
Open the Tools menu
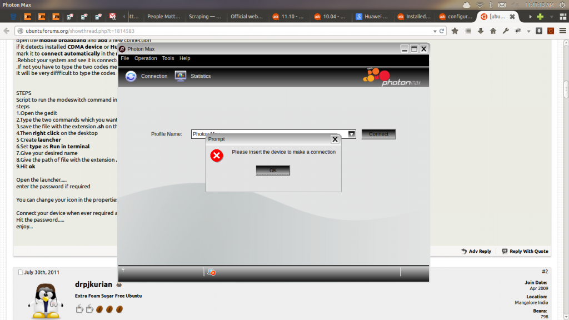(x=168, y=58)
